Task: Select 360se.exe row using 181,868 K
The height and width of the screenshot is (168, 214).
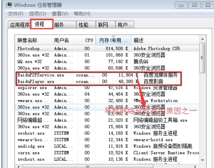Action: click(x=107, y=55)
